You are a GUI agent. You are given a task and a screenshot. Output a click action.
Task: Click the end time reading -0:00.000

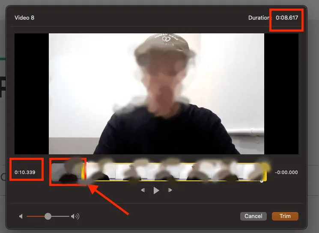286,173
